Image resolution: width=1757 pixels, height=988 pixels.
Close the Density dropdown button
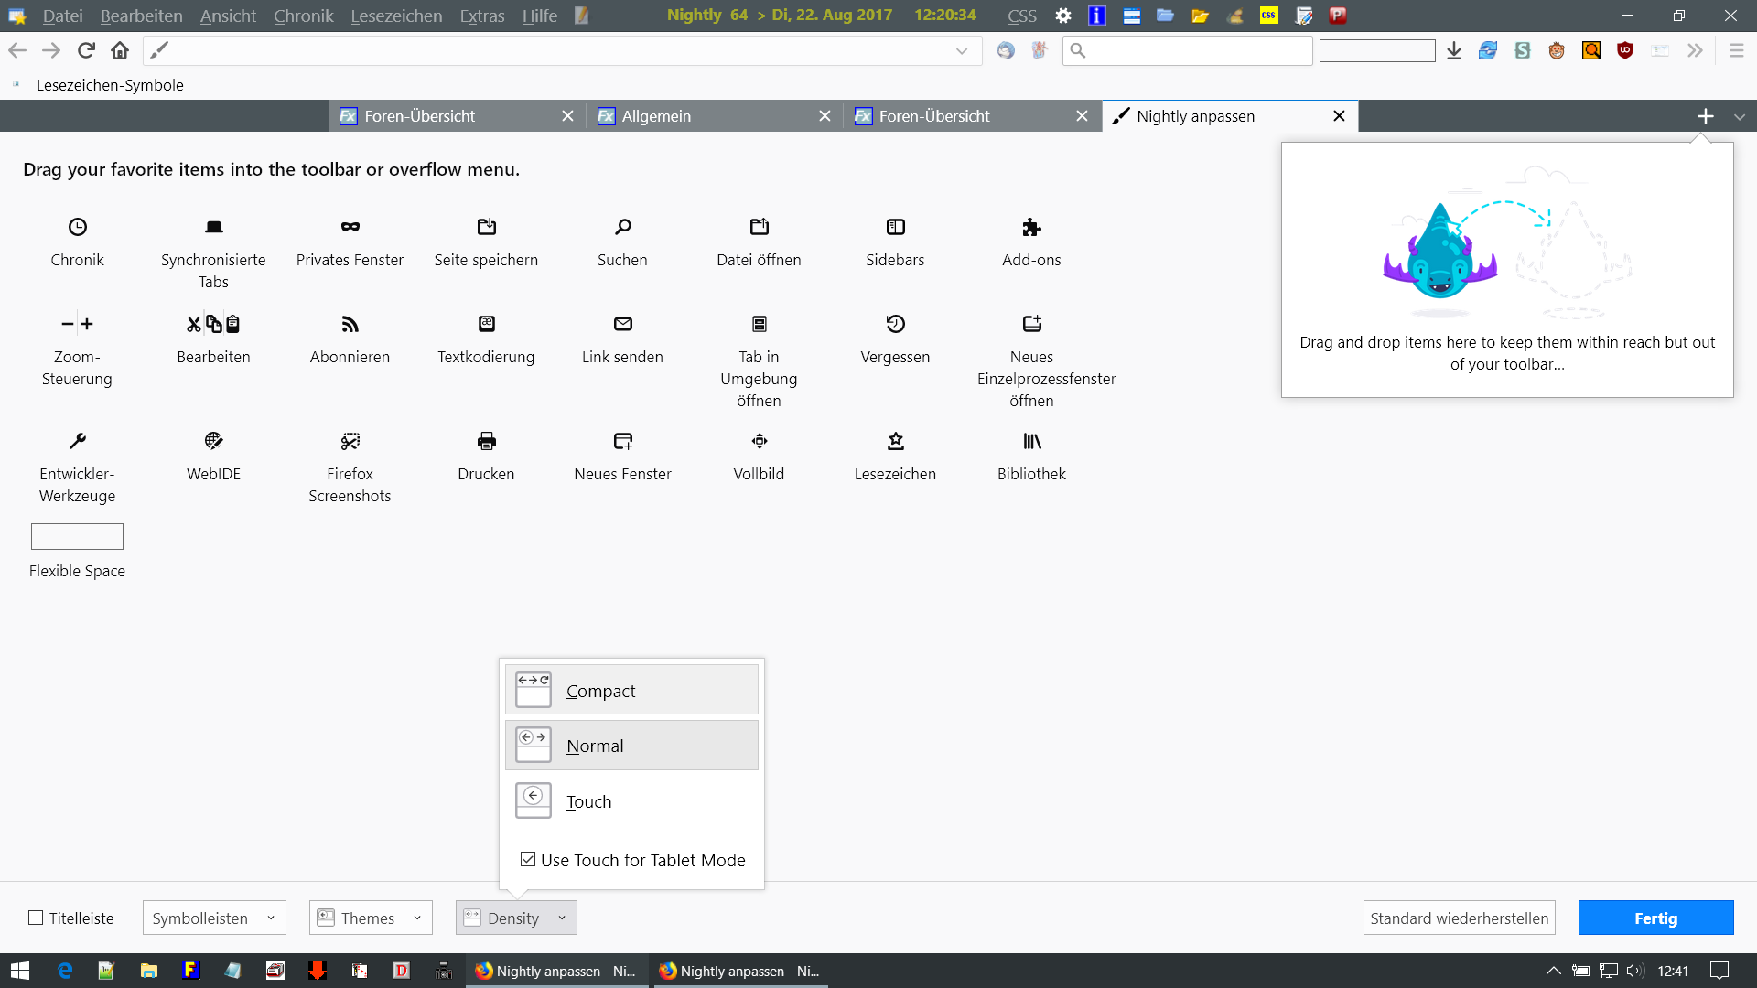pos(516,918)
